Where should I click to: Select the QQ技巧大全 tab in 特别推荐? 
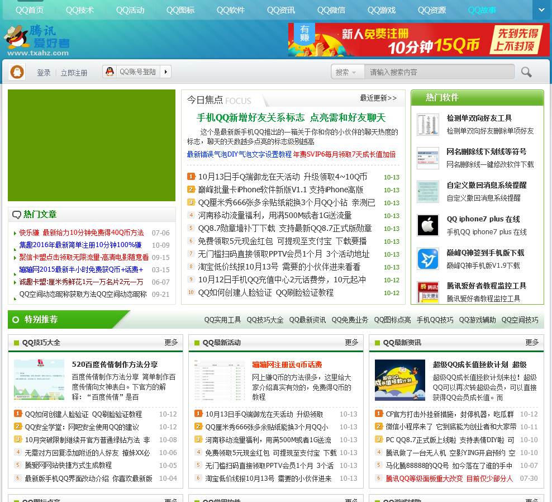click(x=265, y=320)
